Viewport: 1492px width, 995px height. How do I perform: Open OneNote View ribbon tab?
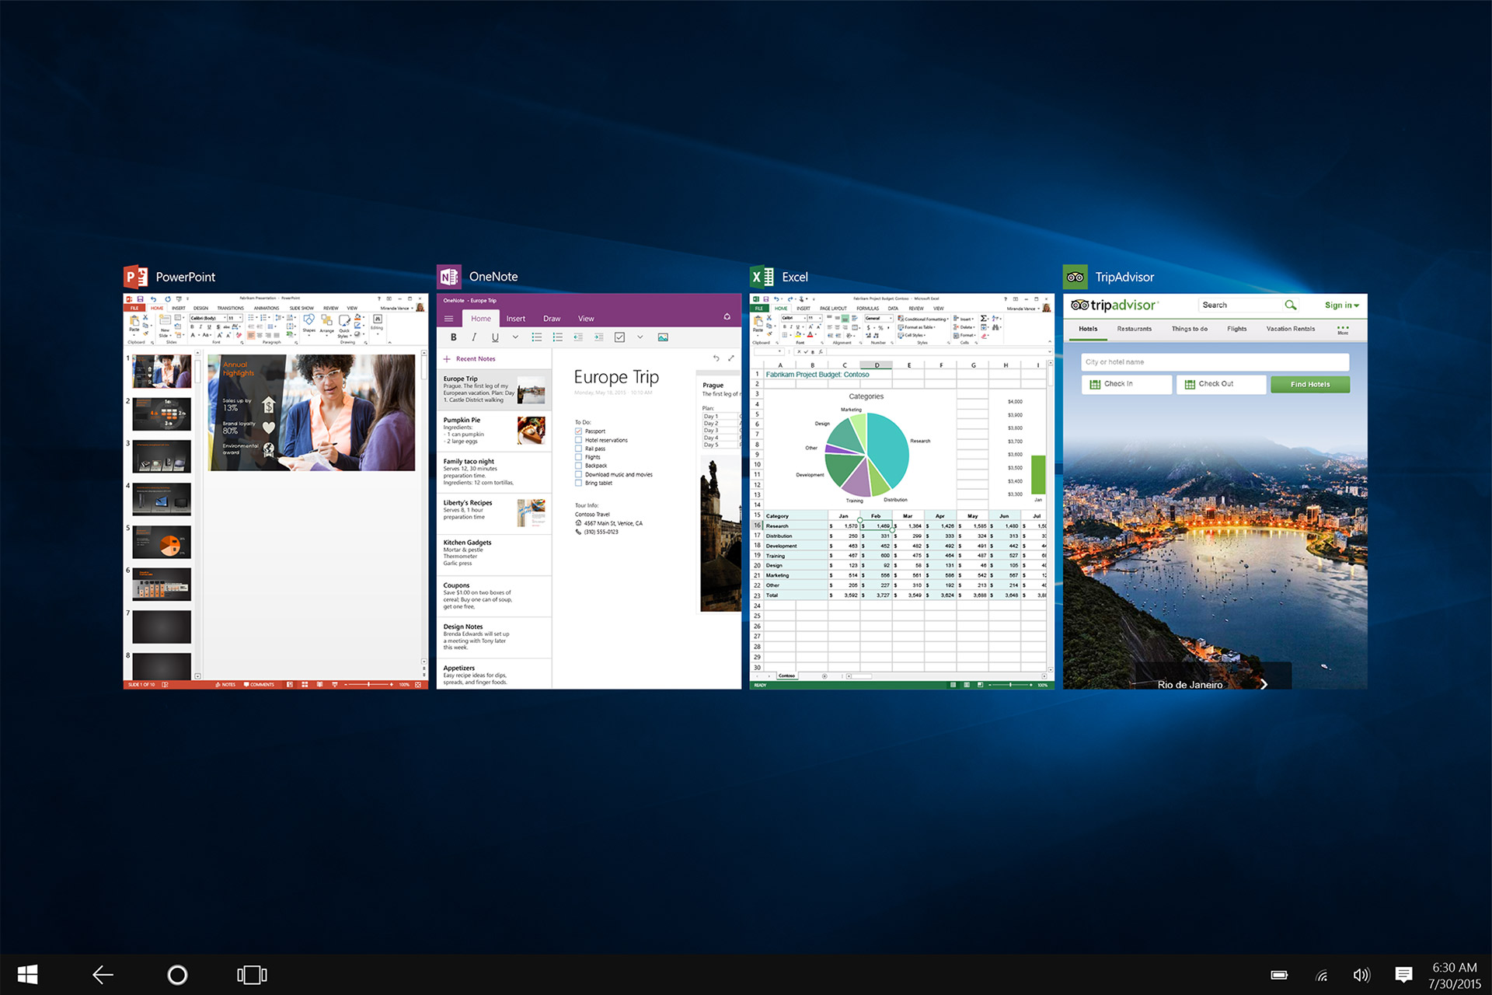(x=586, y=319)
